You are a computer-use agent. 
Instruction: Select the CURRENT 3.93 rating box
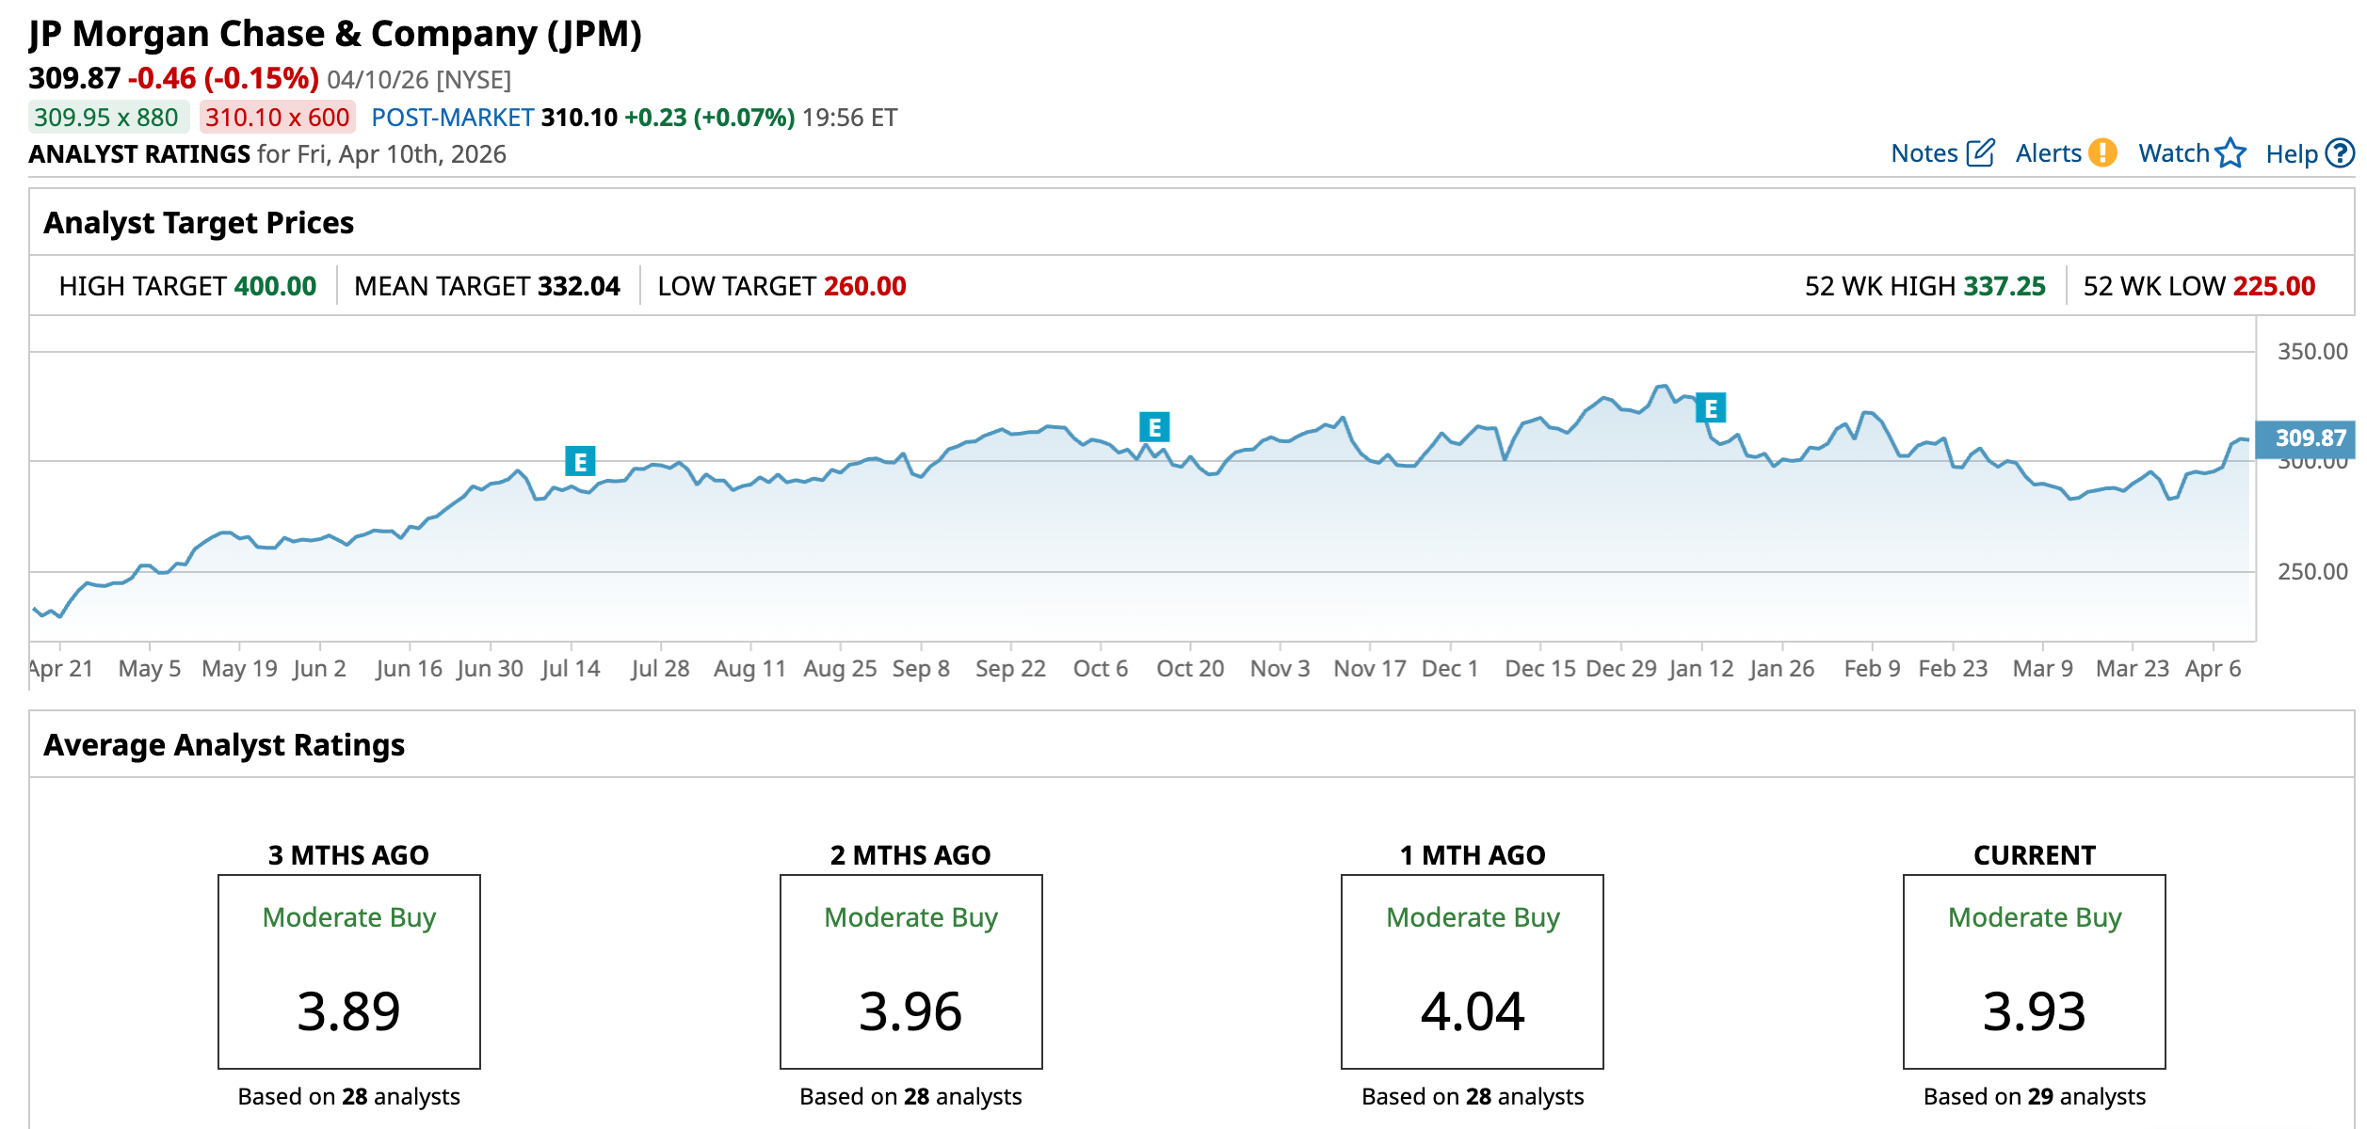(2034, 972)
